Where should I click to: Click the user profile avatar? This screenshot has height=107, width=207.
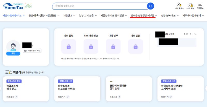coord(13,47)
